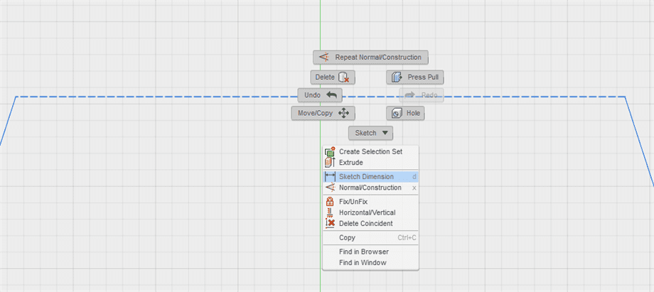Screen dimensions: 654x292
Task: Choose Fix/UnFix from the menu
Action: point(371,202)
